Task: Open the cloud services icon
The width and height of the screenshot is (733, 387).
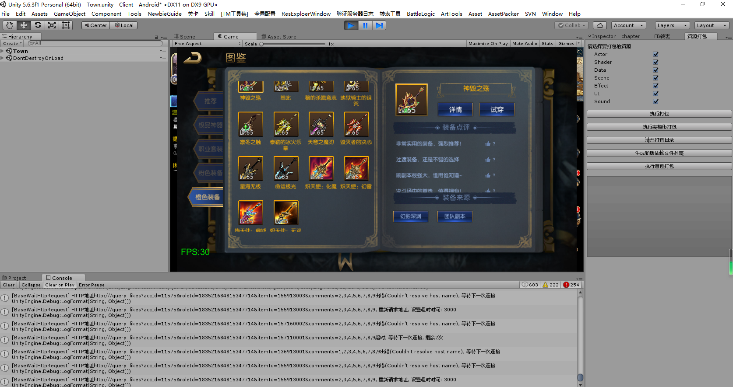Action: [x=600, y=25]
